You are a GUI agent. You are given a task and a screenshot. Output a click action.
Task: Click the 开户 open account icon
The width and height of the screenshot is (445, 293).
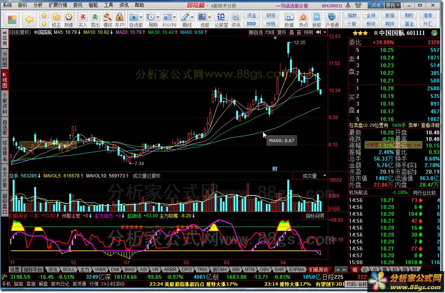click(120, 20)
